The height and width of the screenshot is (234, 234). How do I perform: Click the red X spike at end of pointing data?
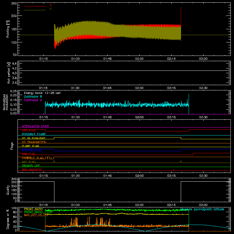(181, 16)
